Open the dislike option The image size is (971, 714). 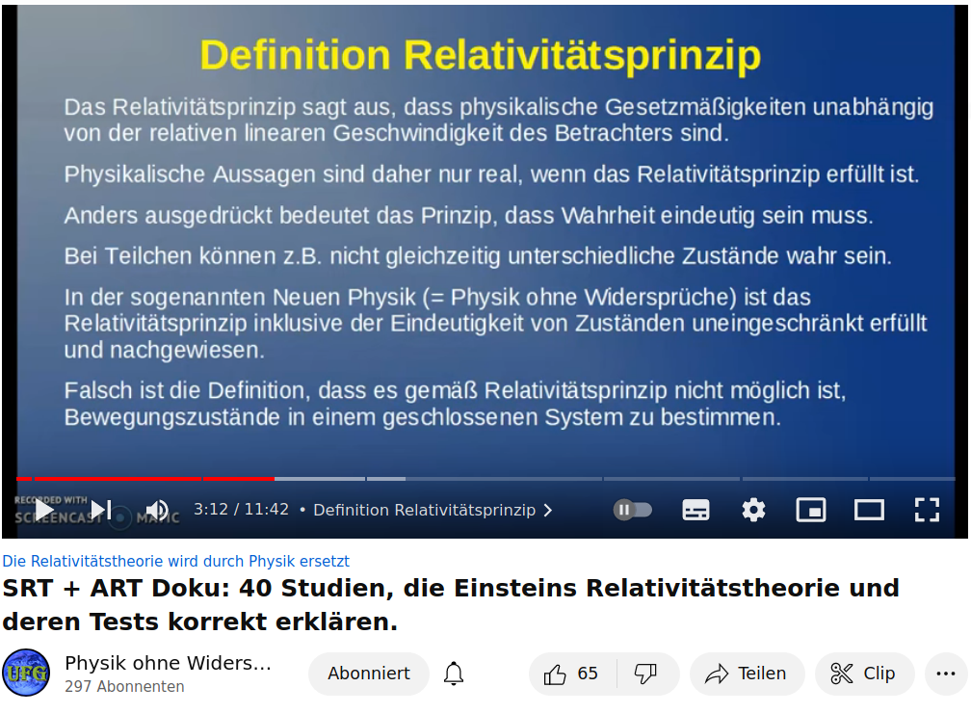pyautogui.click(x=647, y=674)
